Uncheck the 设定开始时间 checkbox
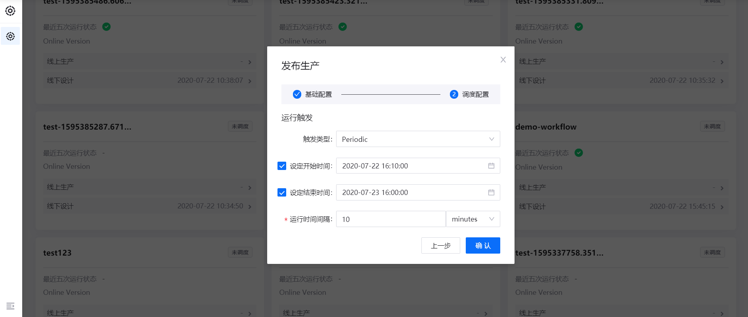Viewport: 748px width, 317px height. pyautogui.click(x=282, y=166)
